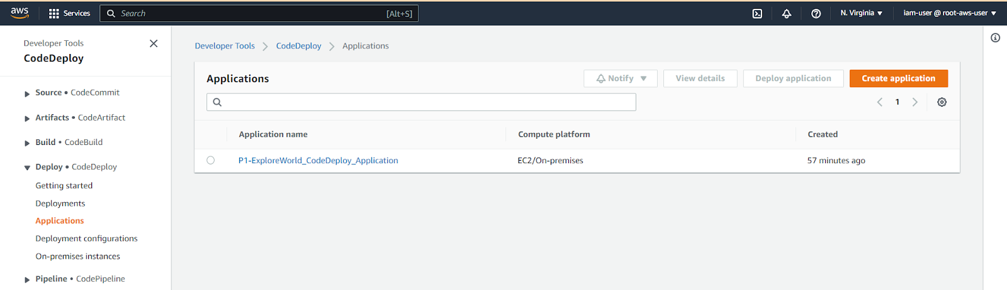Select P1-ExploreWorld_CodeDeploy_Application radio button
Image resolution: width=1007 pixels, height=290 pixels.
pos(211,161)
